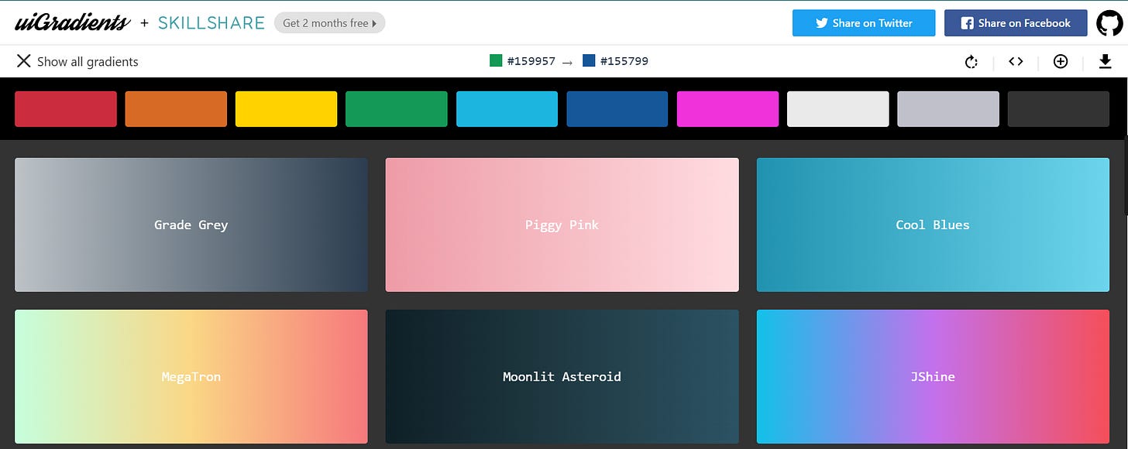Select the Grade Grey gradient card

191,224
